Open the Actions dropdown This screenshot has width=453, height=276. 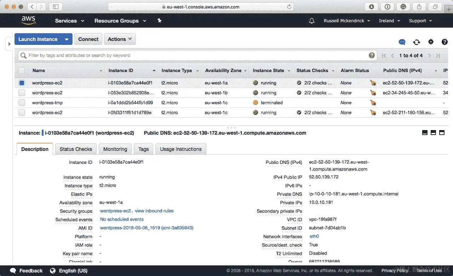120,39
